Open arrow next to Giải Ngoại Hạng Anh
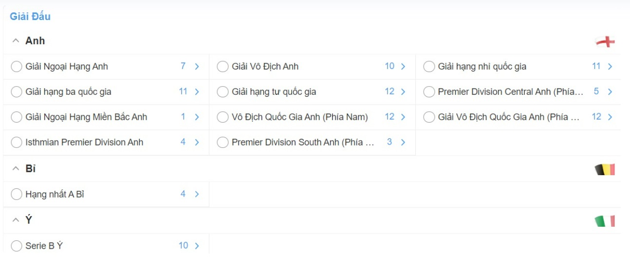The image size is (630, 272). coord(197,67)
